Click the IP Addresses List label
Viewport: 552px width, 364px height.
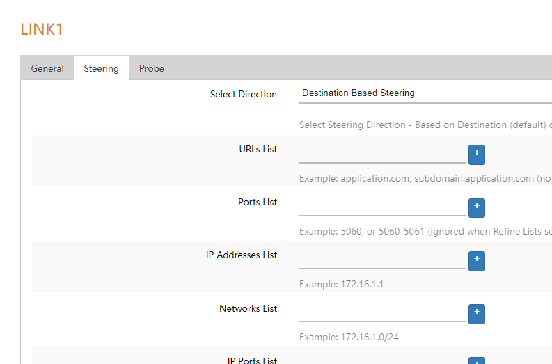[241, 255]
